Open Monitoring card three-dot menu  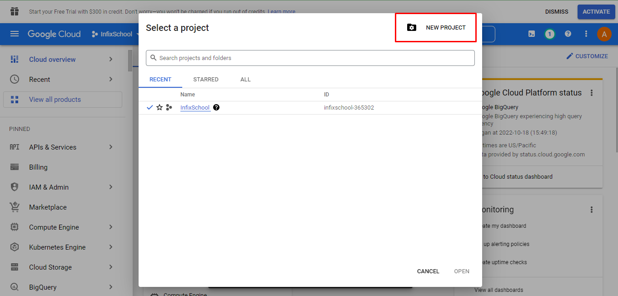(592, 210)
